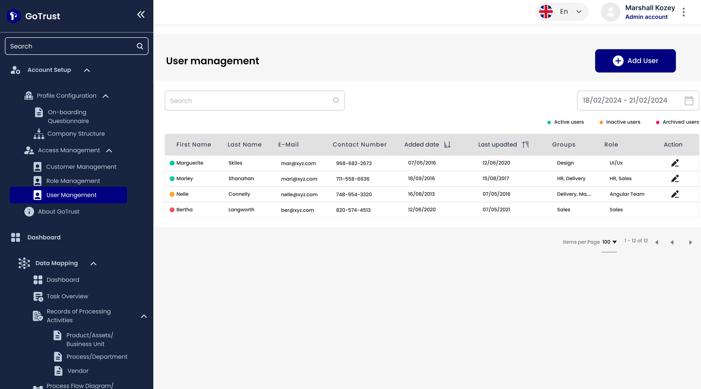Click the Active users legend label
The height and width of the screenshot is (389, 701).
tap(569, 122)
